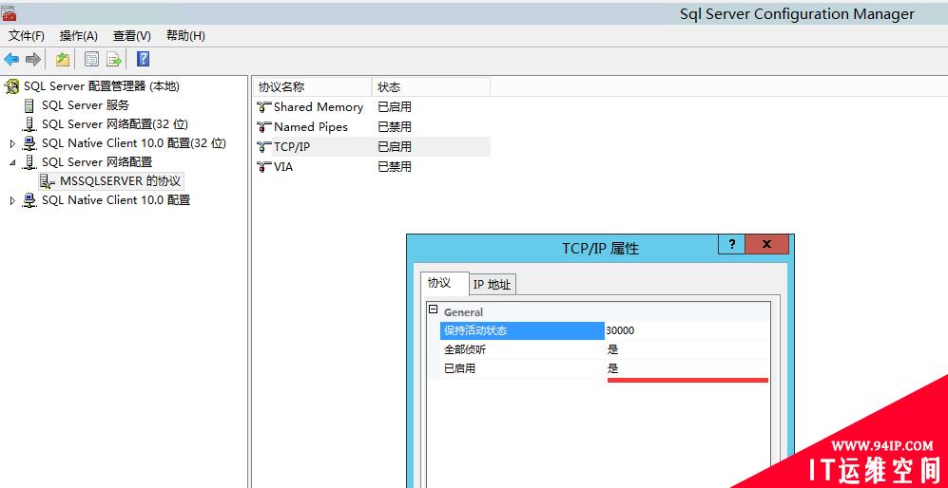The width and height of the screenshot is (948, 488).
Task: Select MSSQLSERVER 的协议 tree item
Action: pyautogui.click(x=120, y=181)
